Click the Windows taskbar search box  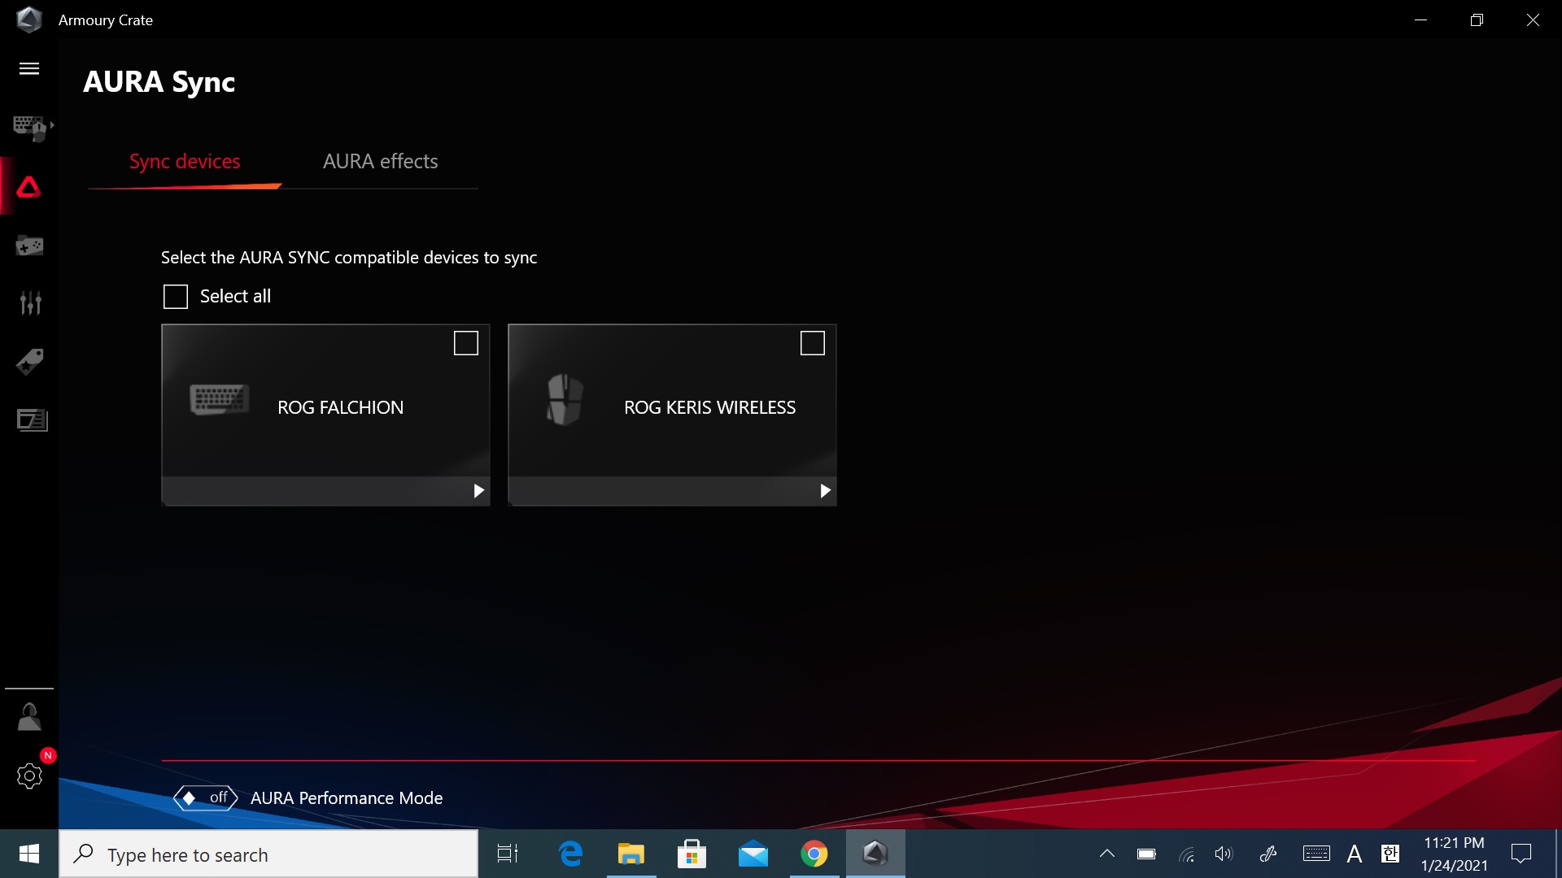click(x=268, y=854)
